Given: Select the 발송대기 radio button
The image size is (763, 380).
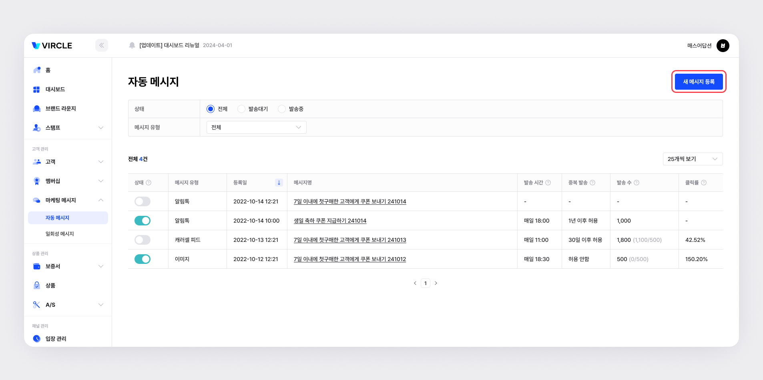Looking at the screenshot, I should coord(241,109).
